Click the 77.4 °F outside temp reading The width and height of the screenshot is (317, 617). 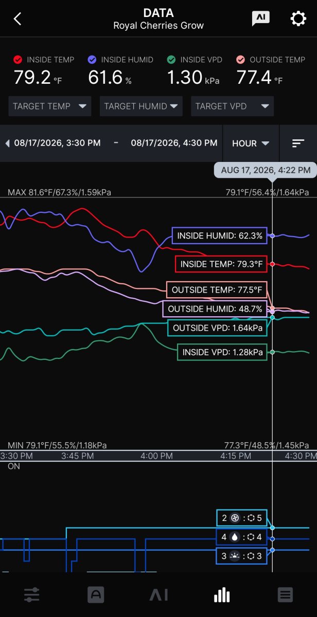point(259,78)
